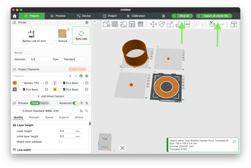The height and width of the screenshot is (168, 251).
Task: Toggle the lock on plate 01
Action: tap(151, 56)
